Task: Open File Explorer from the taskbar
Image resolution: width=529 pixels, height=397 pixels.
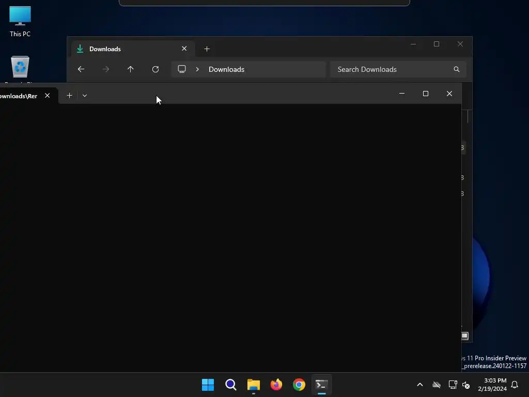Action: pos(254,385)
